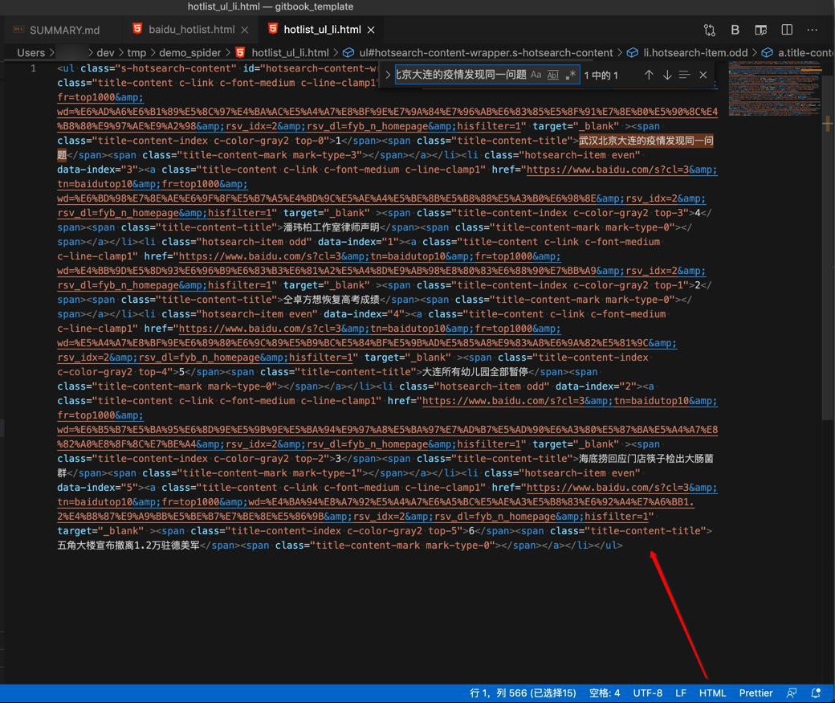Click the '1 中的 1' match count text
The width and height of the screenshot is (835, 703).
pos(601,76)
